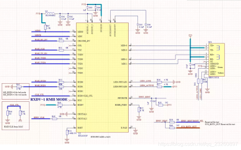
Task: Select the LED1/PHYAD1 pin name
Action: pos(120,82)
